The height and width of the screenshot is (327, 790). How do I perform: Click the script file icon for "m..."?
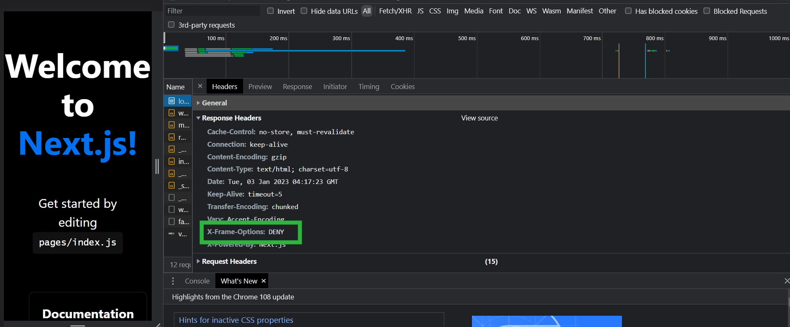pyautogui.click(x=171, y=125)
